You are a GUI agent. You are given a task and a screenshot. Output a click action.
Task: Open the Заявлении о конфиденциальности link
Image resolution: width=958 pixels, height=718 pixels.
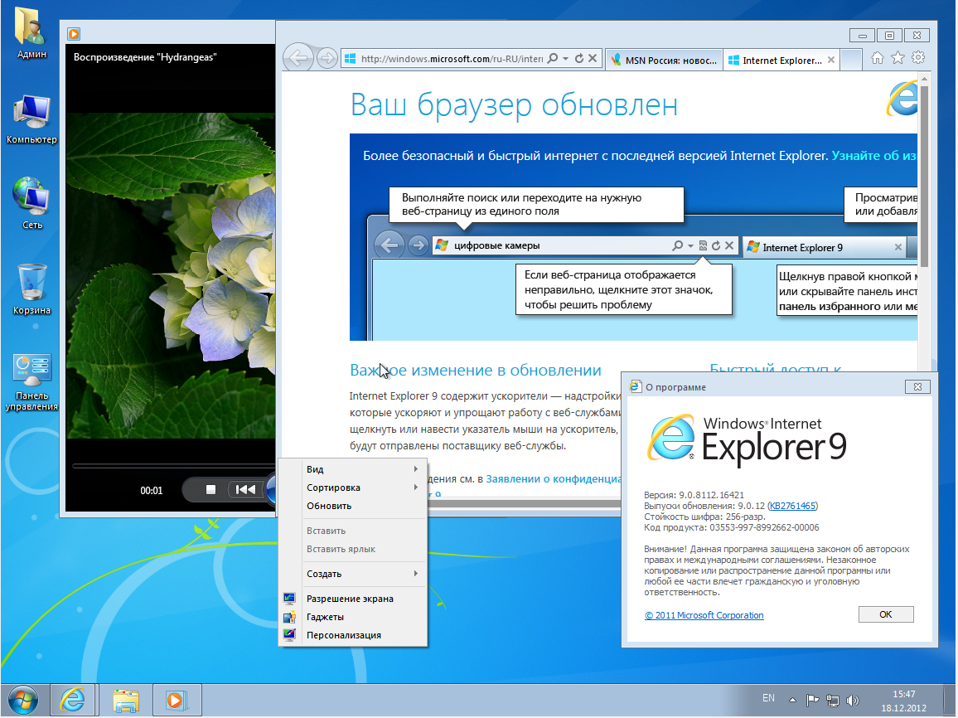554,479
